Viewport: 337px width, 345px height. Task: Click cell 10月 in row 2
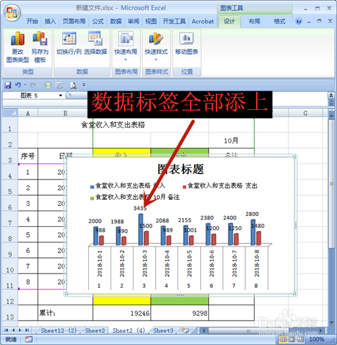tap(231, 140)
